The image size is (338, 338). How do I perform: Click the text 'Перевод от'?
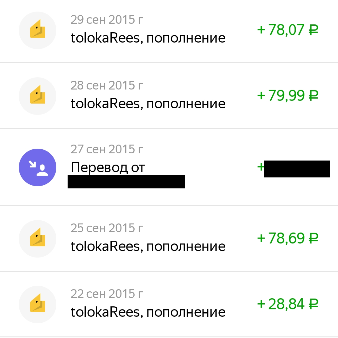click(x=108, y=167)
